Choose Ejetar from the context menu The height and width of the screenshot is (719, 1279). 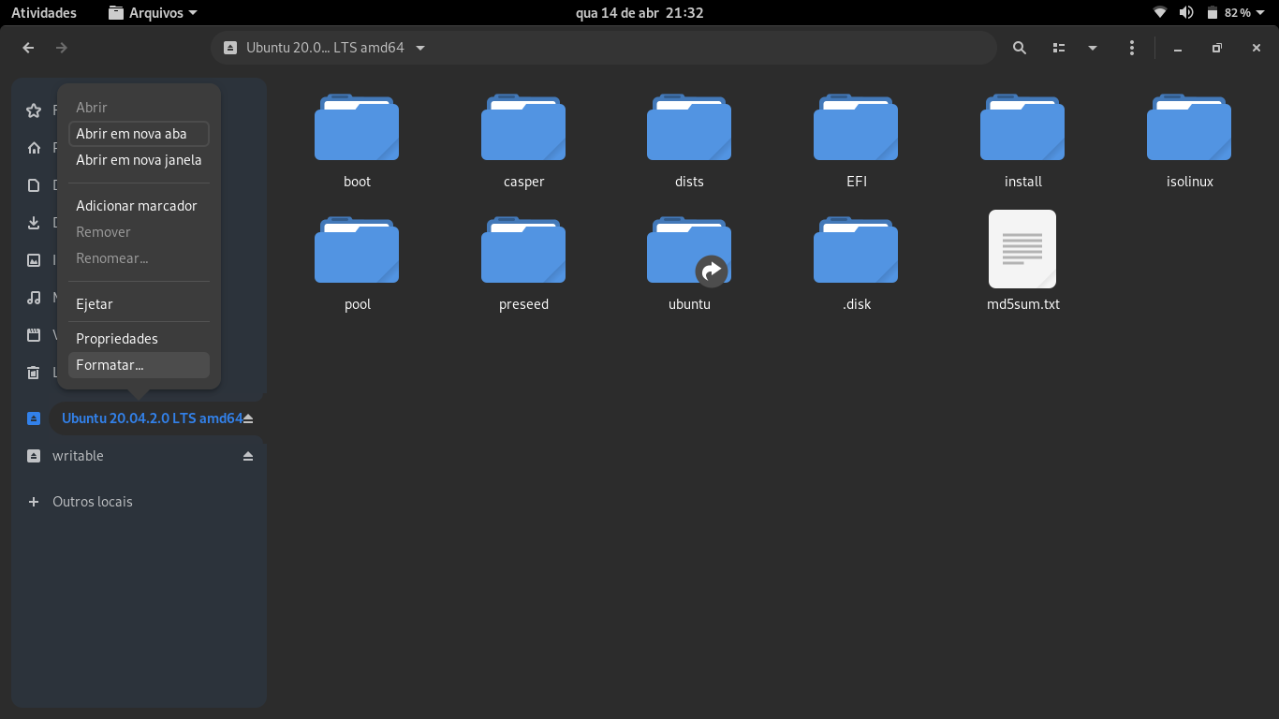click(x=95, y=304)
